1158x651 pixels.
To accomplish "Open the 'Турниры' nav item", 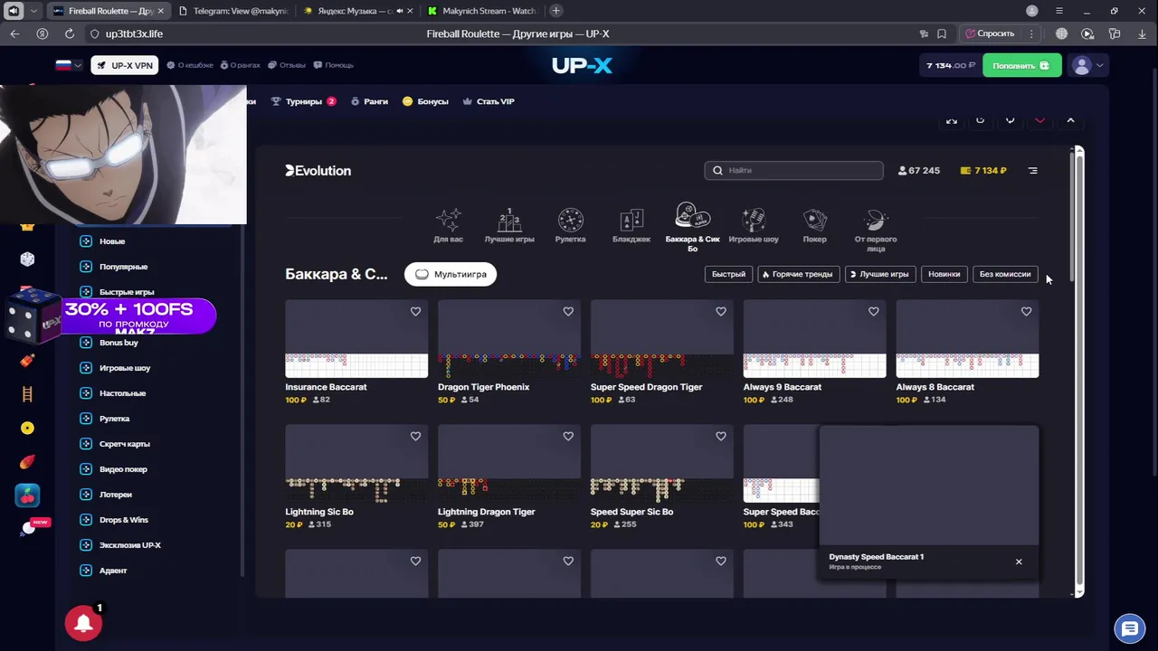I will [x=304, y=101].
